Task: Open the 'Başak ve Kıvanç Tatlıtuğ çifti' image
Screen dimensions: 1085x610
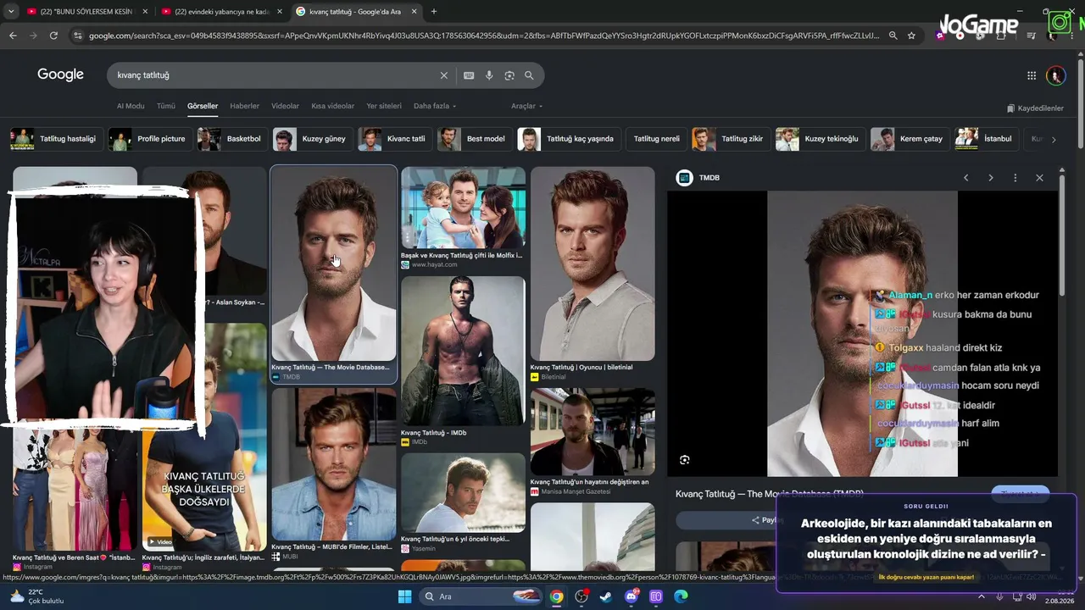Action: pyautogui.click(x=463, y=208)
